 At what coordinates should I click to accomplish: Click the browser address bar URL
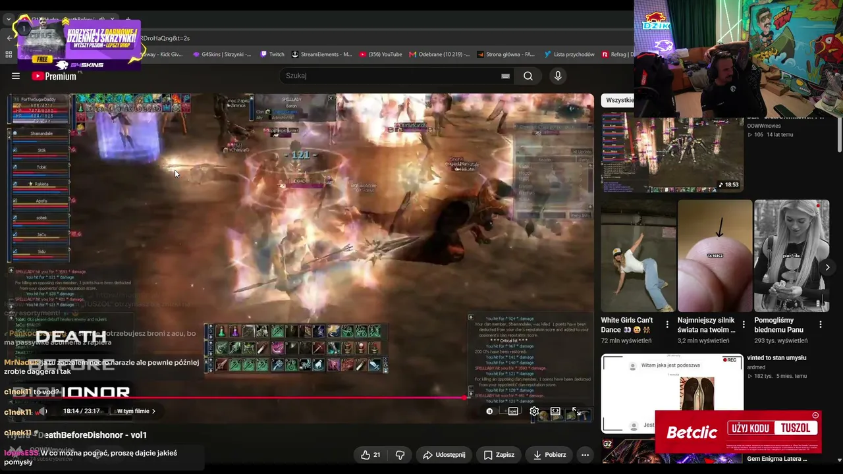point(165,38)
